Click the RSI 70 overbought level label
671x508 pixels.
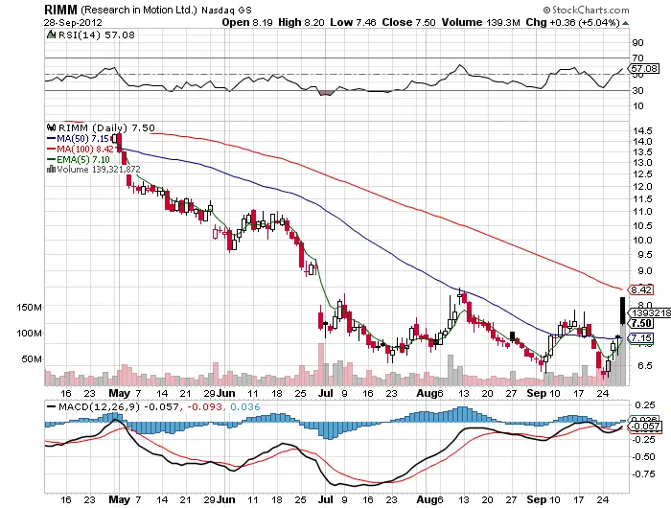638,58
